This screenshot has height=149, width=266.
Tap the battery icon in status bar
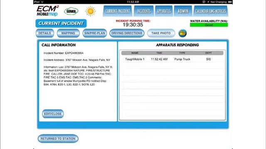tap(230, 2)
